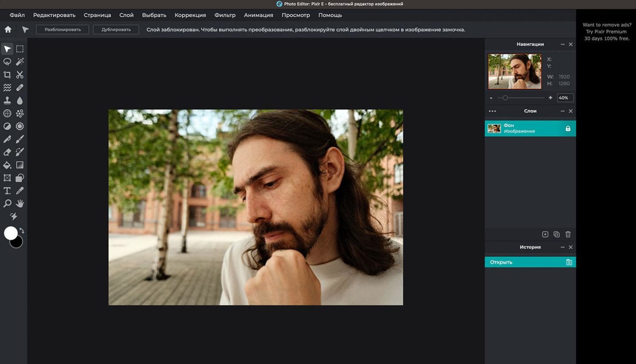
Task: Open the Выбрать menu
Action: click(154, 15)
